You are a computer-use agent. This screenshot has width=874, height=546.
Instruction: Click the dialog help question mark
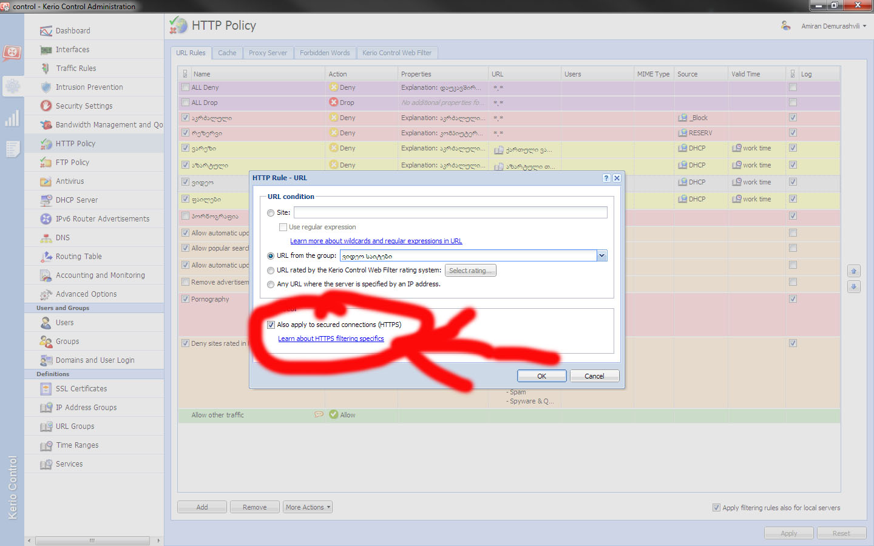tap(606, 178)
